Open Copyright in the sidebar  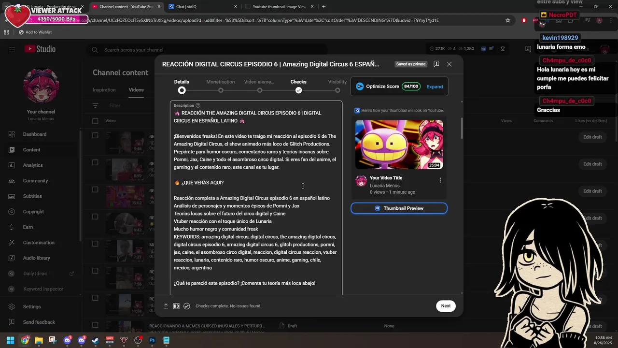click(33, 212)
